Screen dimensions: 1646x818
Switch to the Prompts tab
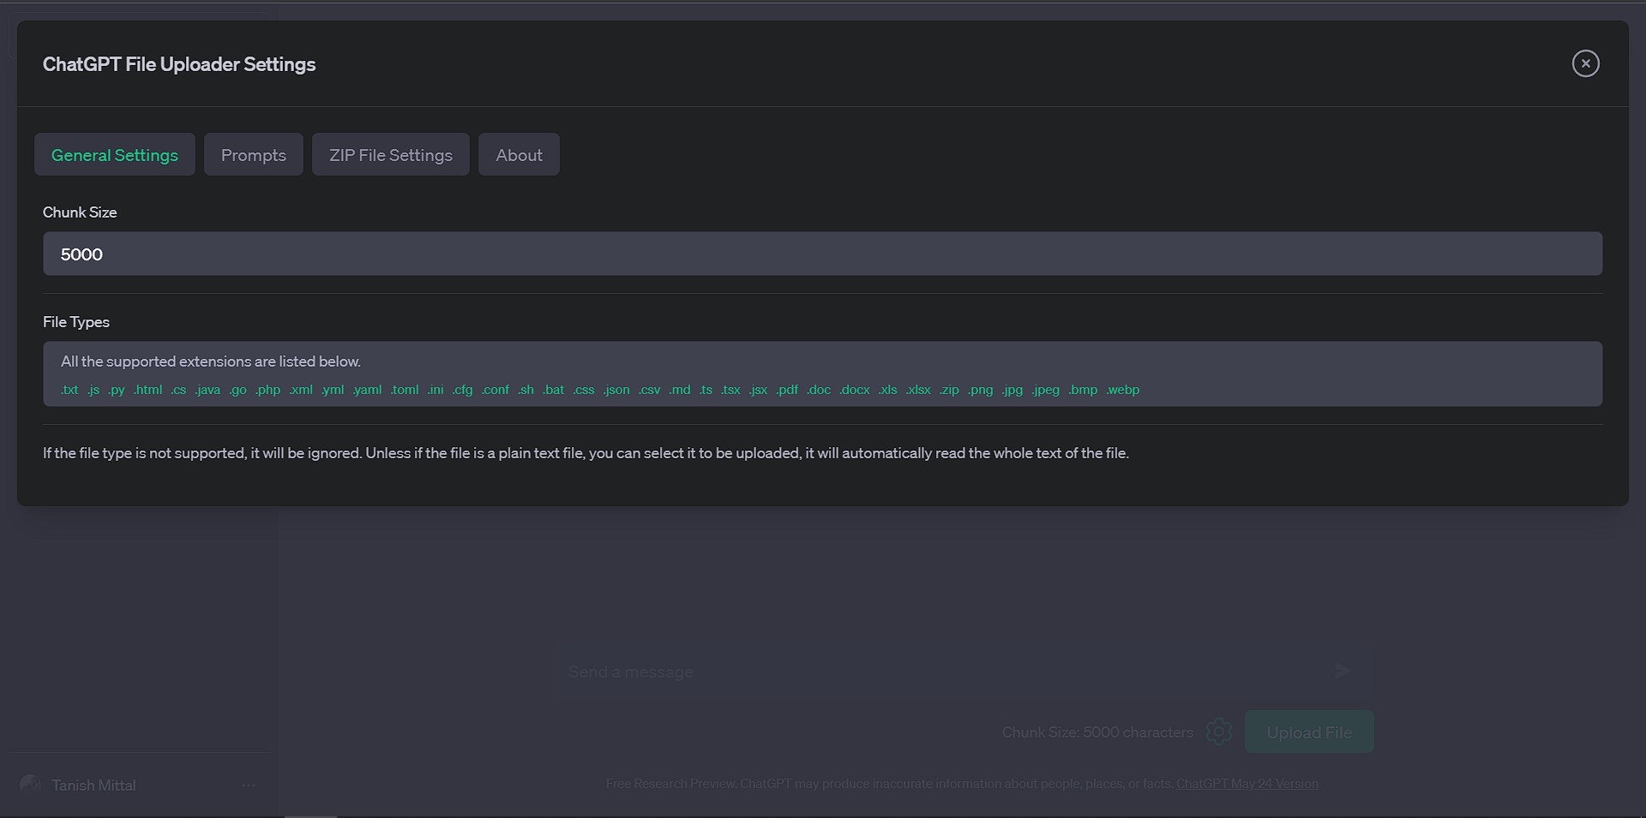[254, 154]
